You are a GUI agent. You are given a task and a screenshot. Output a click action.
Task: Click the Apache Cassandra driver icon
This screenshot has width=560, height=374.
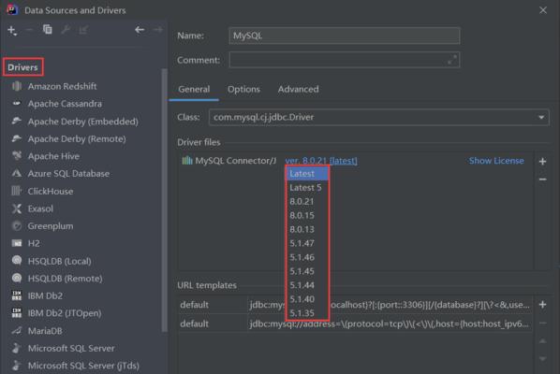(x=17, y=104)
